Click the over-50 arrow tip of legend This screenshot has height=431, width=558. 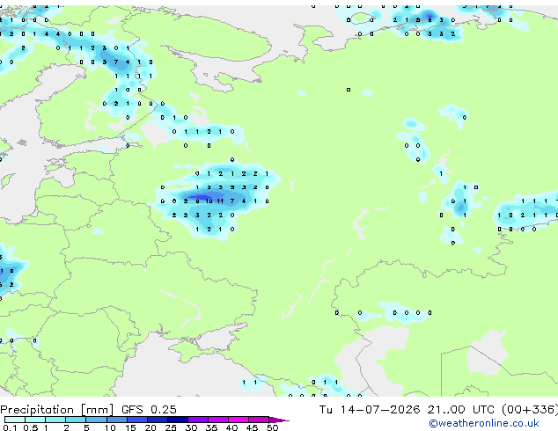pyautogui.click(x=279, y=420)
